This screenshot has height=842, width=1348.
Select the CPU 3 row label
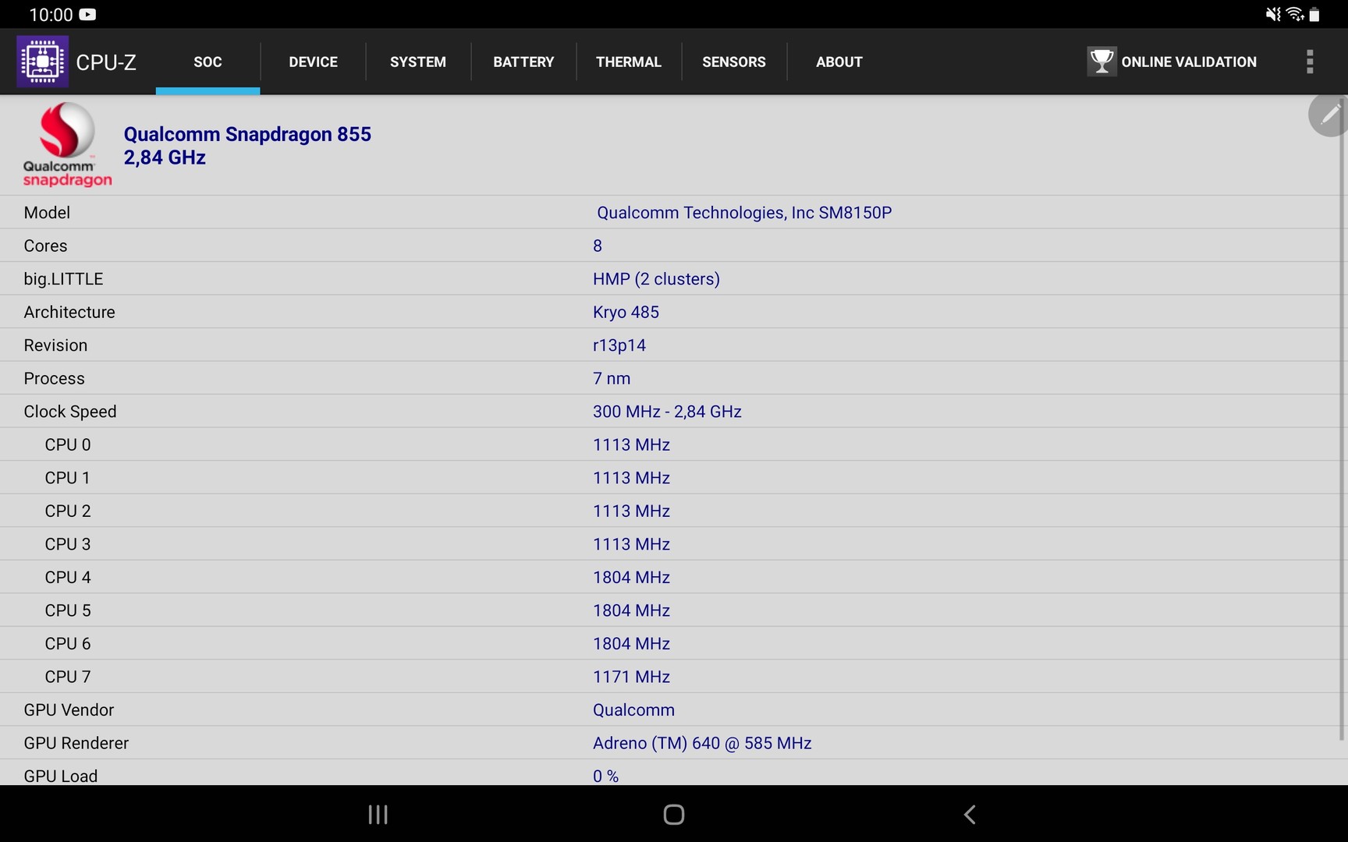click(x=68, y=544)
